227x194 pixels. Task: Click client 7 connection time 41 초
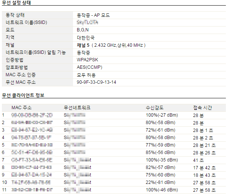(x=198, y=160)
